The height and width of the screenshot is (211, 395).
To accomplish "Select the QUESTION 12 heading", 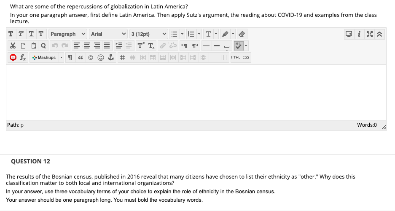I will coord(30,161).
